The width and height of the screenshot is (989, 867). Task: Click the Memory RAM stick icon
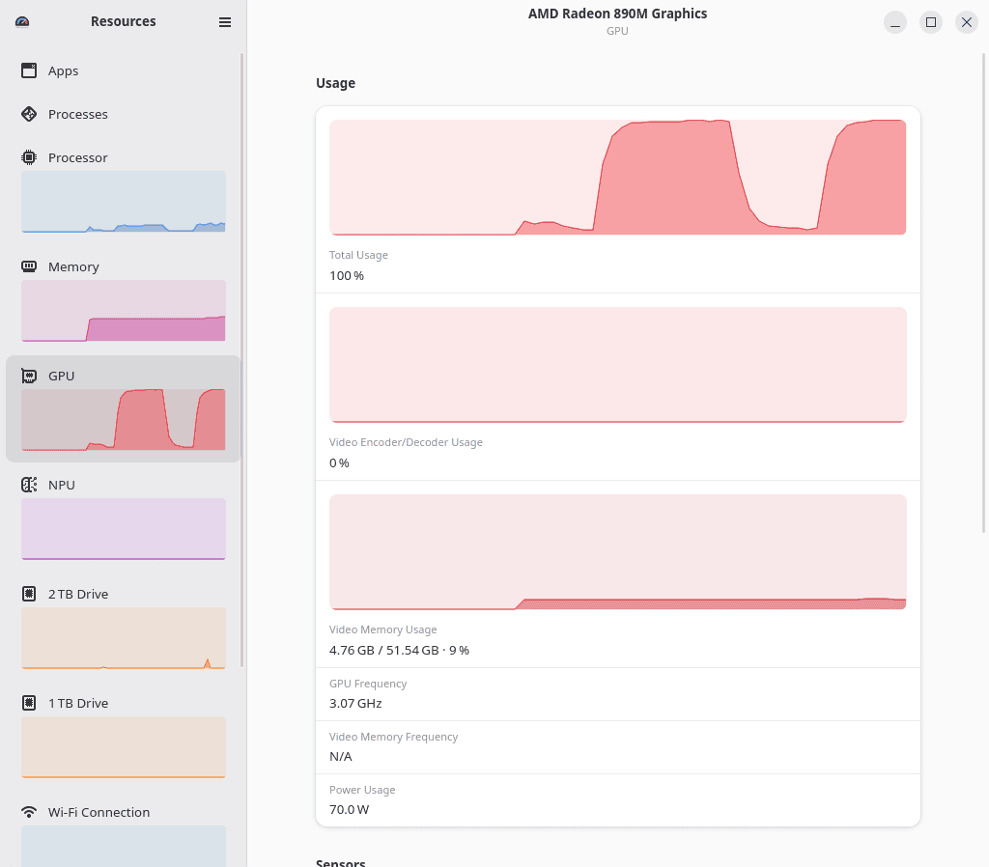coord(29,266)
